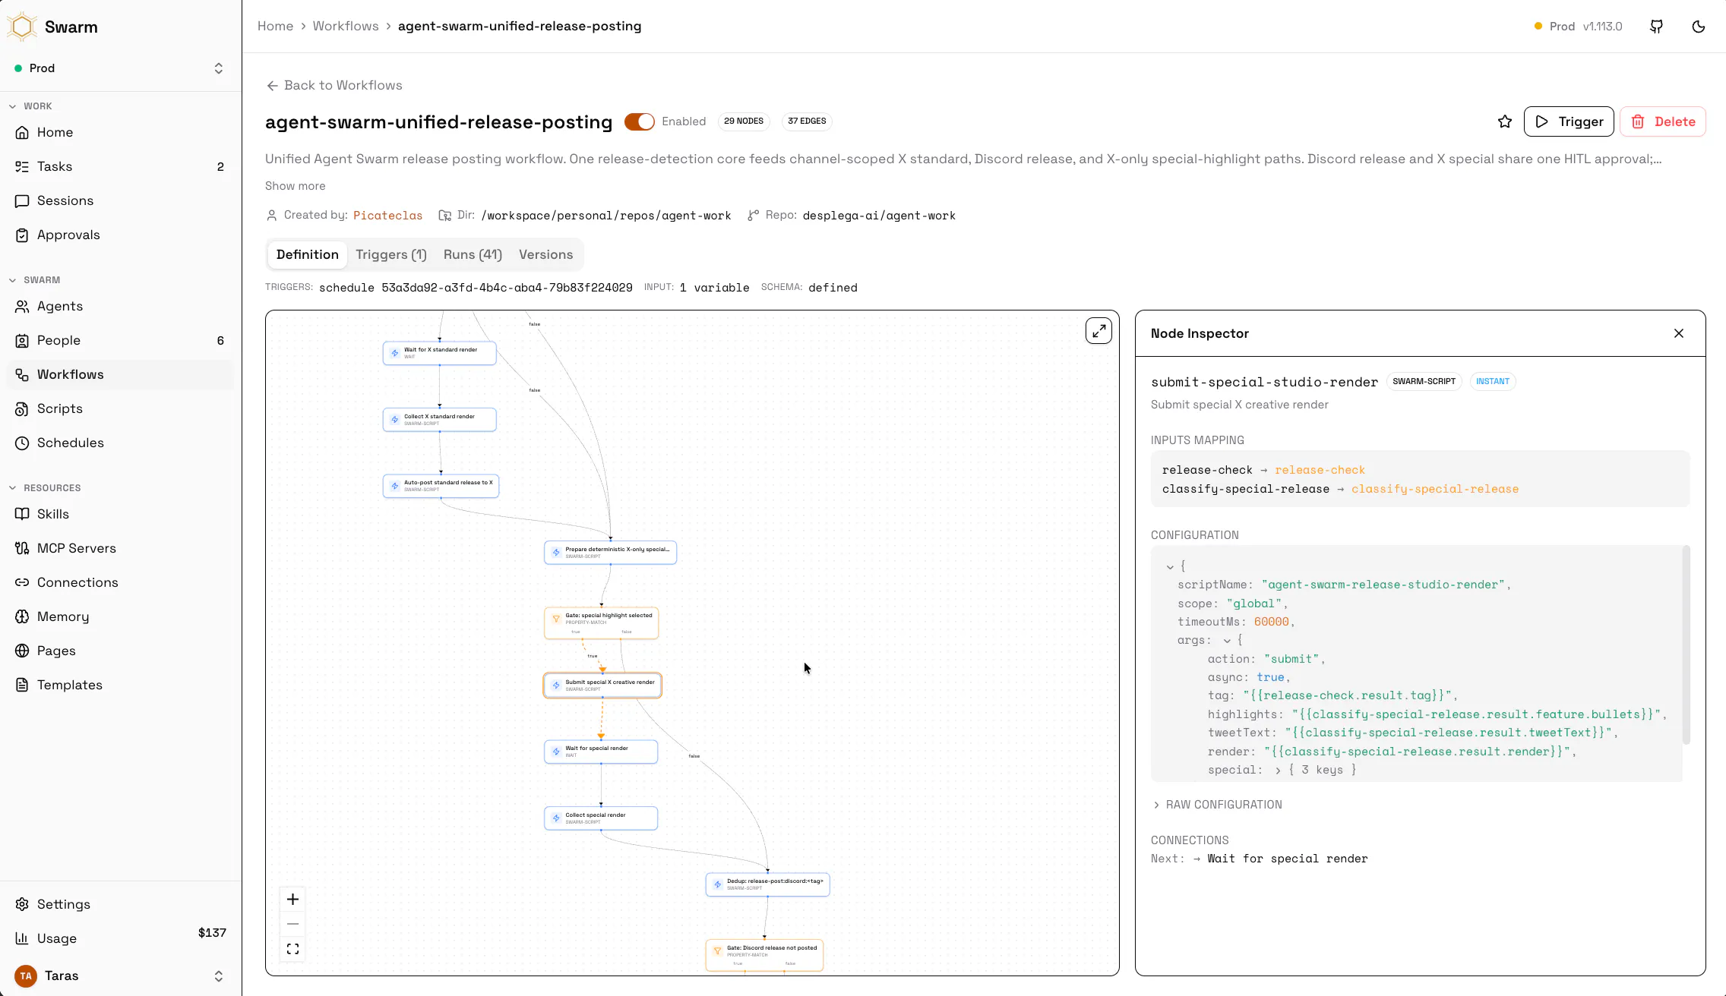The image size is (1726, 996).
Task: Click the Workflows sidebar icon
Action: point(22,374)
